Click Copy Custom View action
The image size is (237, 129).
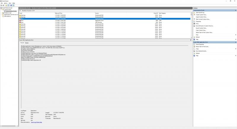(x=201, y=30)
